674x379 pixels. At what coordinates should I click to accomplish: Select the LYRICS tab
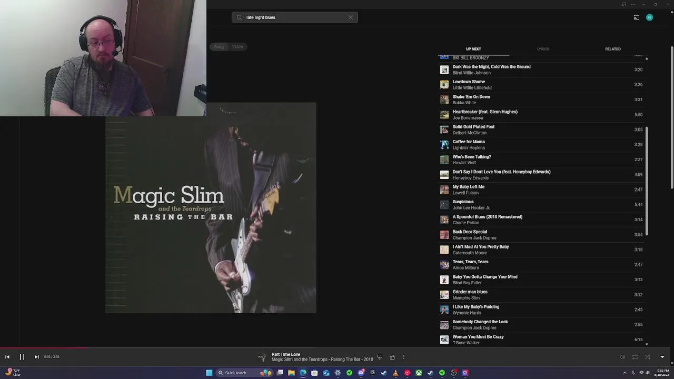tap(543, 49)
